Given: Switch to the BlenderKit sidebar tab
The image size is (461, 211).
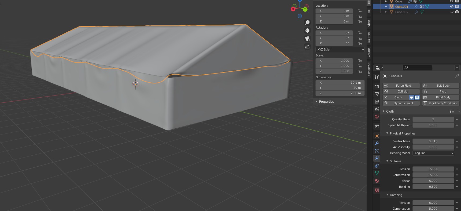Looking at the screenshot, I should [x=369, y=69].
